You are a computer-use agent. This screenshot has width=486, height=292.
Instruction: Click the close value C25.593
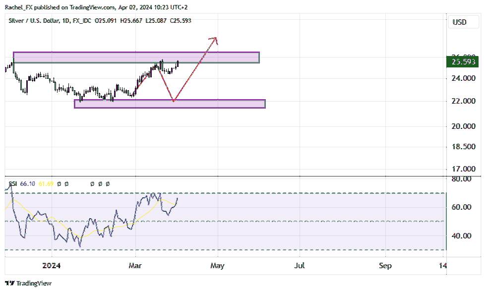181,21
